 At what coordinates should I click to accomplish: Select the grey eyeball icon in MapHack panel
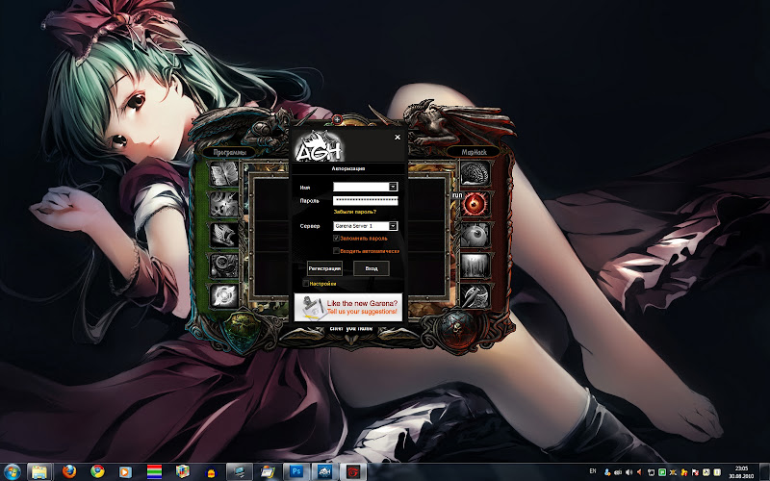click(x=475, y=235)
